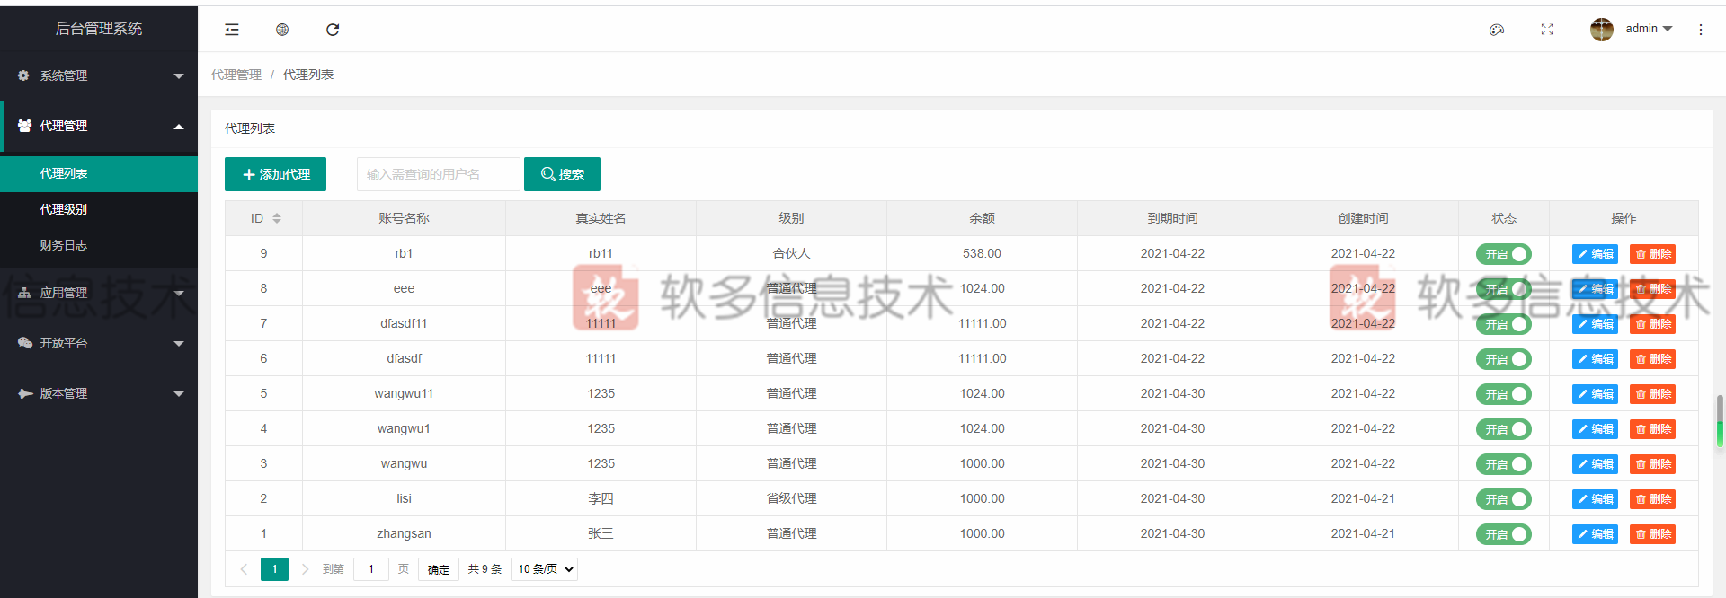Toggle status switch for account lisi
This screenshot has height=598, width=1726.
tap(1503, 499)
